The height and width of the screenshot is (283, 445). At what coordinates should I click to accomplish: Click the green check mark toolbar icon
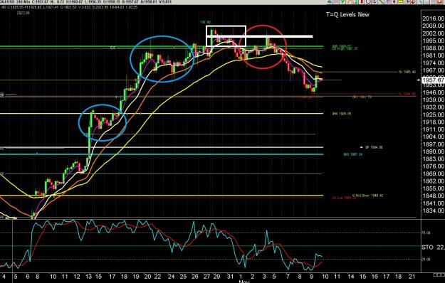pos(342,1)
